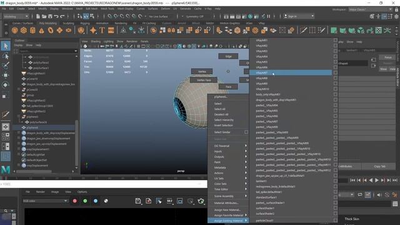Click green channel button in render view
Image resolution: width=400 pixels, height=225 pixels.
[85, 201]
